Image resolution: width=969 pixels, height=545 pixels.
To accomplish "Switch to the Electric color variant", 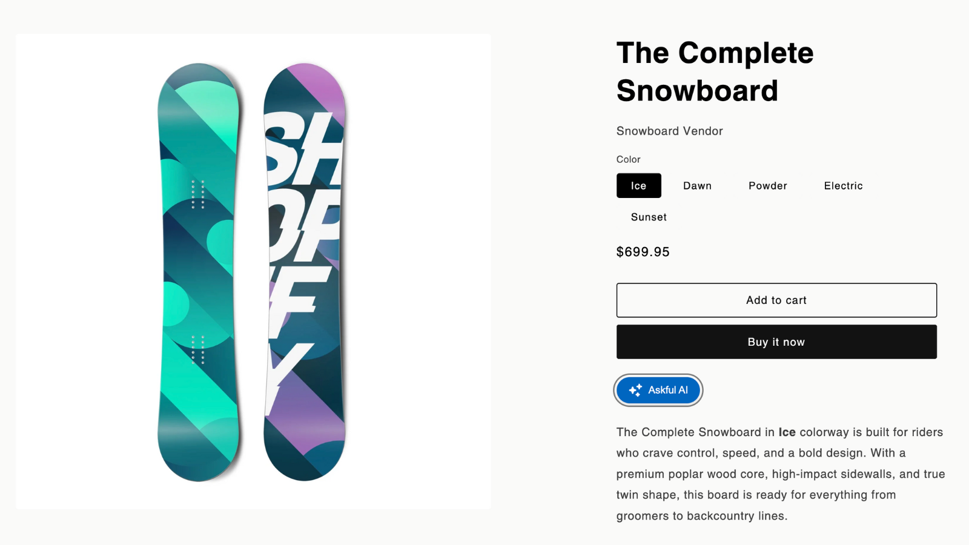I will 844,186.
